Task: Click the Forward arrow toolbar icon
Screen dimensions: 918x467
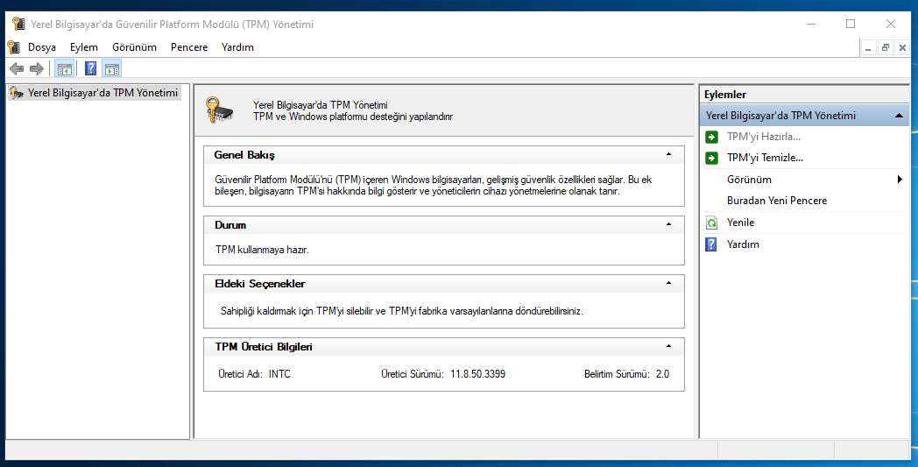Action: coord(37,69)
